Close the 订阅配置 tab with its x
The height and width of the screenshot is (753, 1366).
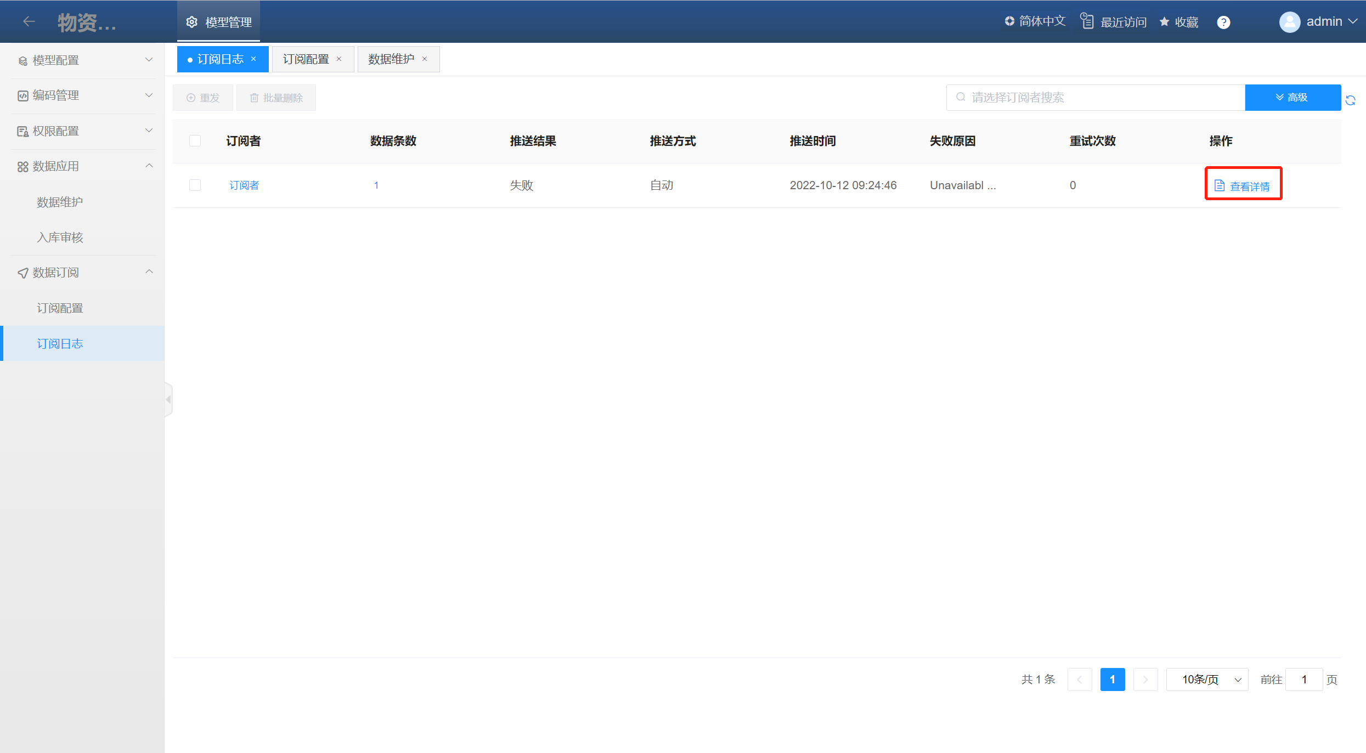point(339,59)
